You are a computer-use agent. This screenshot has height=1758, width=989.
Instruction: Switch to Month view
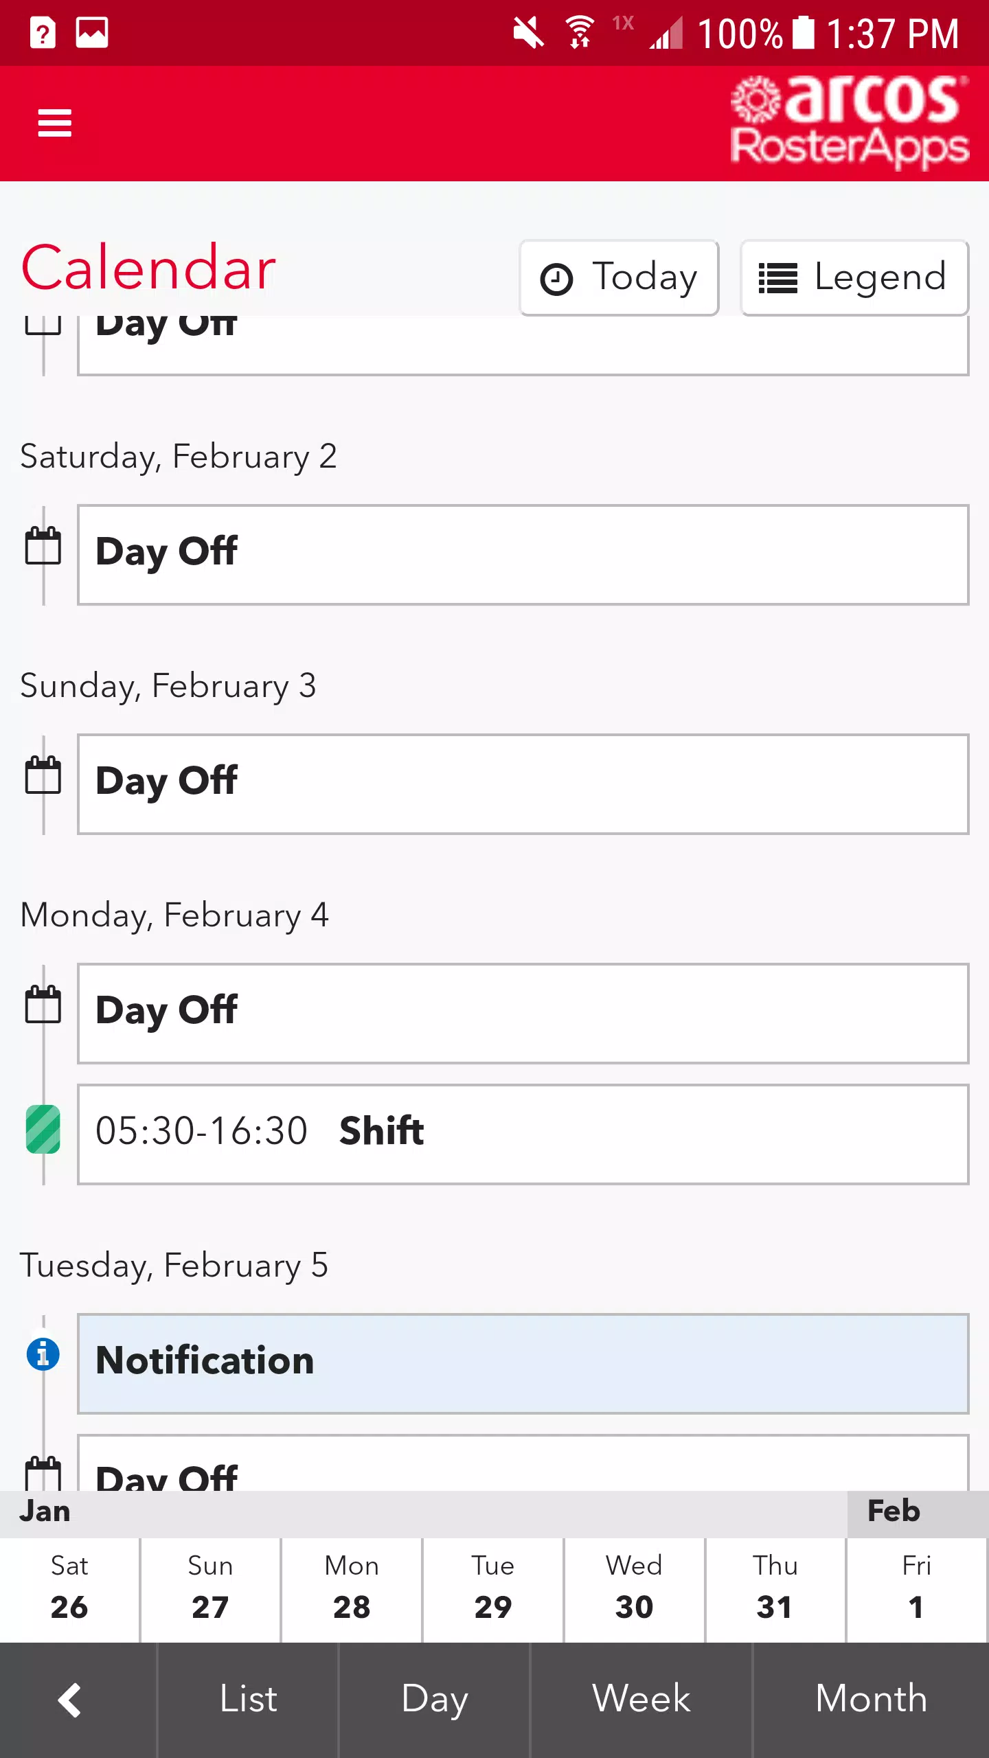point(871,1700)
